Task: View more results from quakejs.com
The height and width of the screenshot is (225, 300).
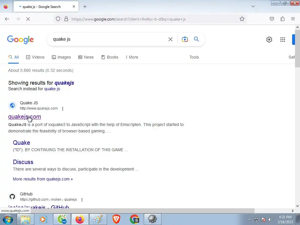Action: (43, 179)
